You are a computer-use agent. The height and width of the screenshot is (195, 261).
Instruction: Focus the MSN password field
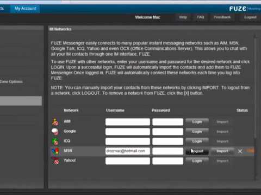[167, 151]
